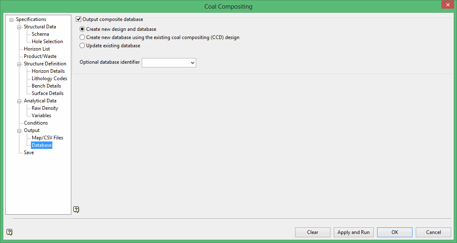Screen dimensions: 457x243
Task: Go to Lithology Codes section
Action: pyautogui.click(x=49, y=79)
